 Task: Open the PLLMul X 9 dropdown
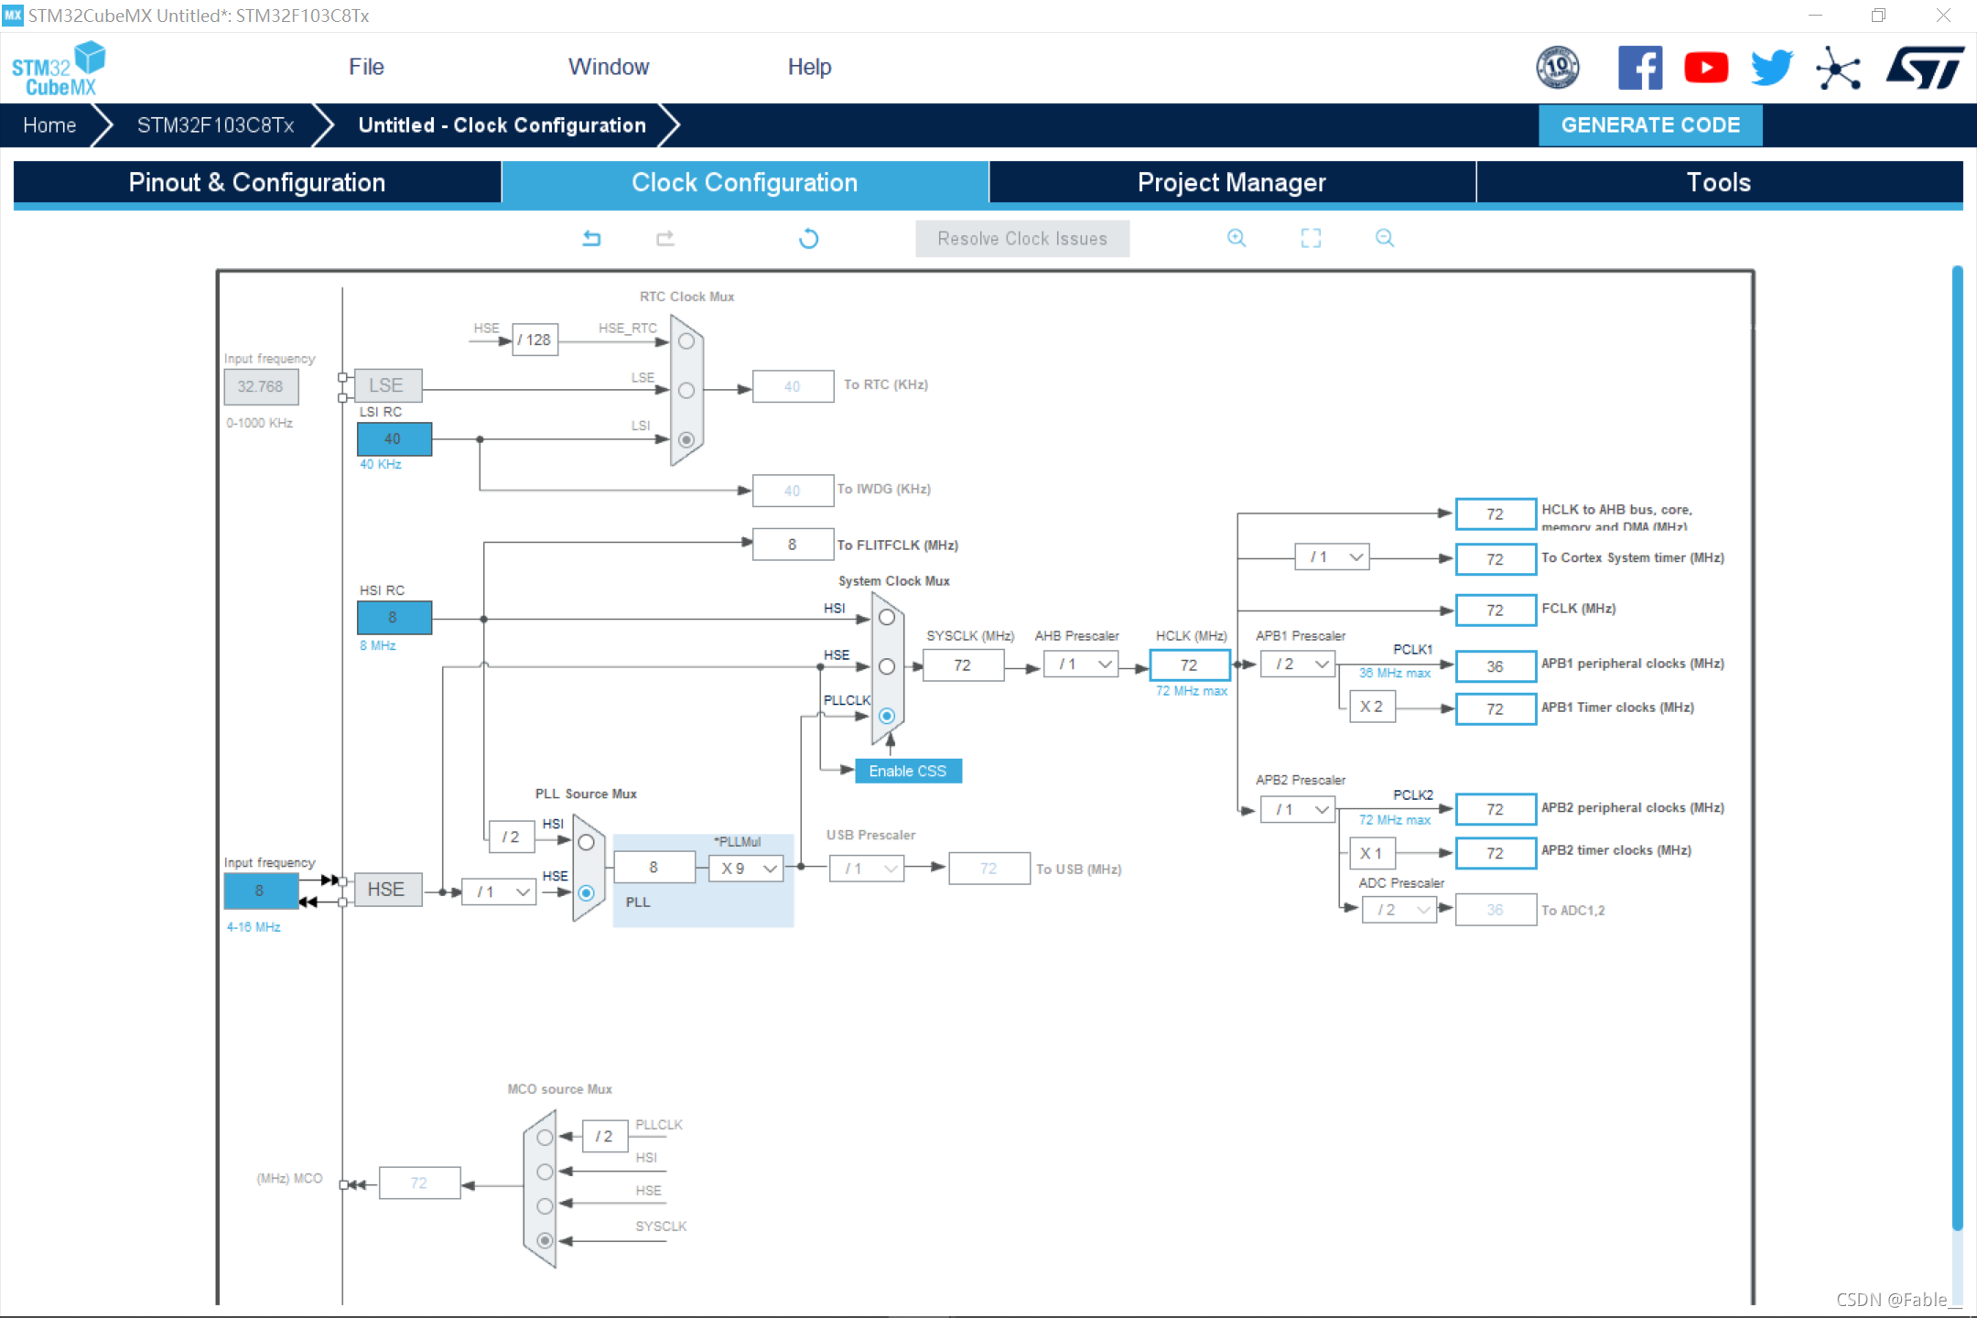coord(746,869)
